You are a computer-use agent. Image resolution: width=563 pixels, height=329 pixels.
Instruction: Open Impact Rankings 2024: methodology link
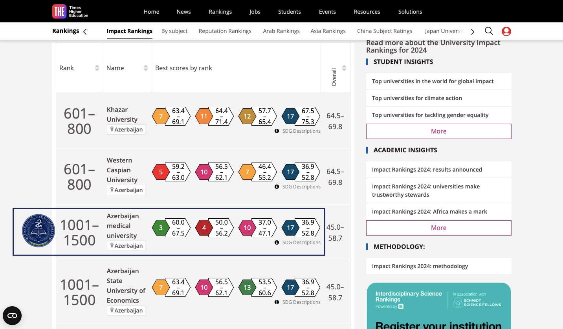pos(420,266)
